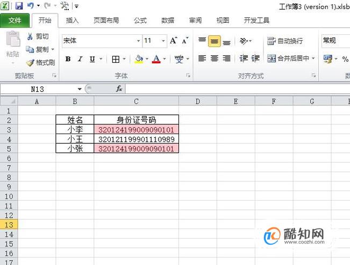Screen dimensions: 350x265
Task: Redo the previous action
Action: click(47, 6)
